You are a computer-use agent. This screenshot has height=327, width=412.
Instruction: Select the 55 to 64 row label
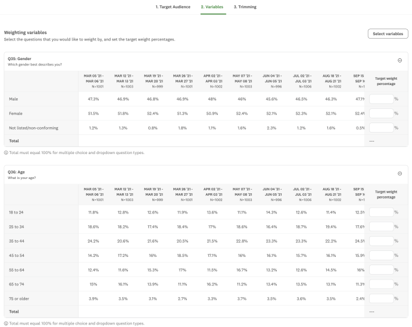17,270
